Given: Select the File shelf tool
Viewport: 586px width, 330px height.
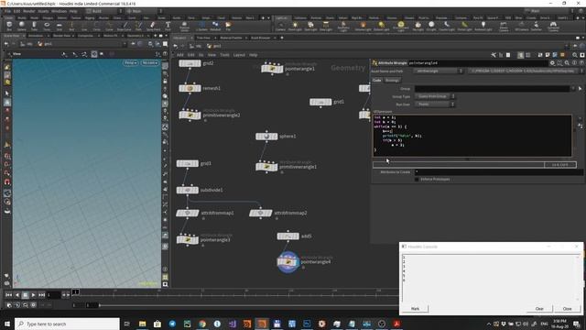Looking at the screenshot, I should 228,26.
